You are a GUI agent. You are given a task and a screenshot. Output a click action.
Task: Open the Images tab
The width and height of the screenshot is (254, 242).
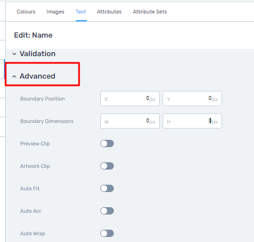(x=56, y=12)
